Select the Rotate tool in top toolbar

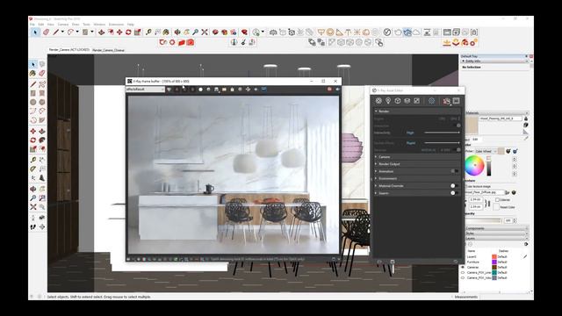128,32
